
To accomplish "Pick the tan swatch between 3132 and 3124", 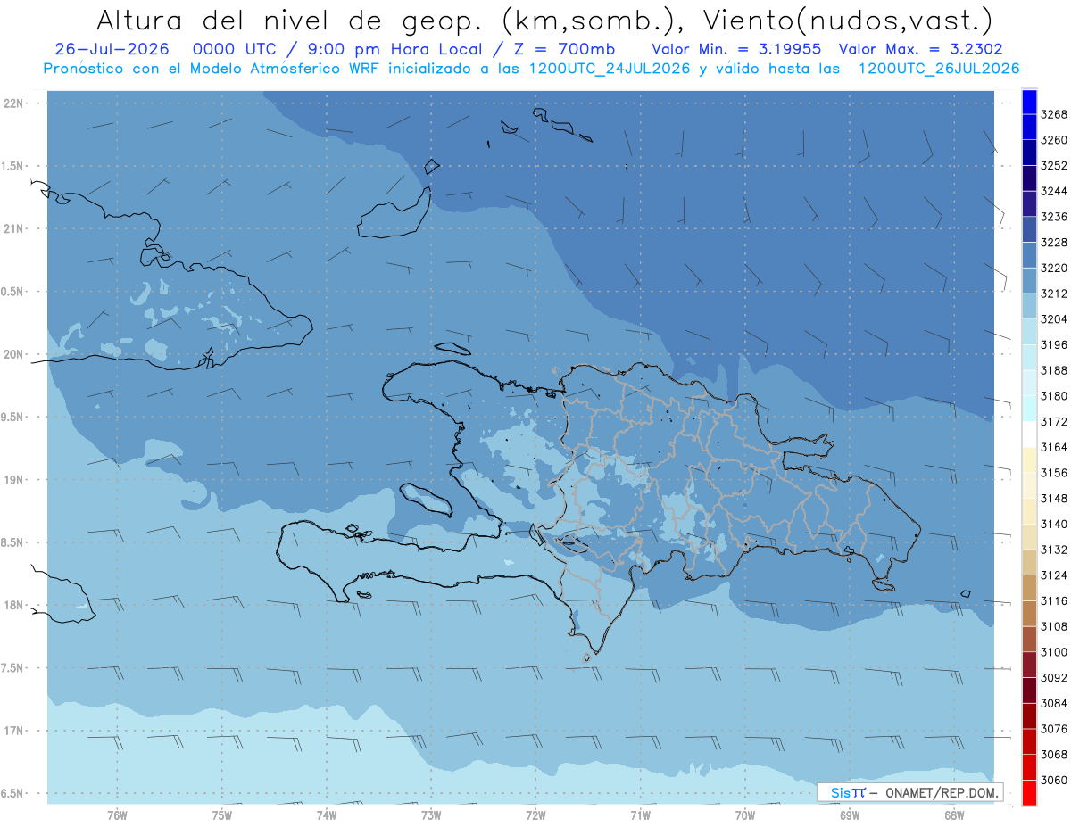I will tap(1029, 562).
